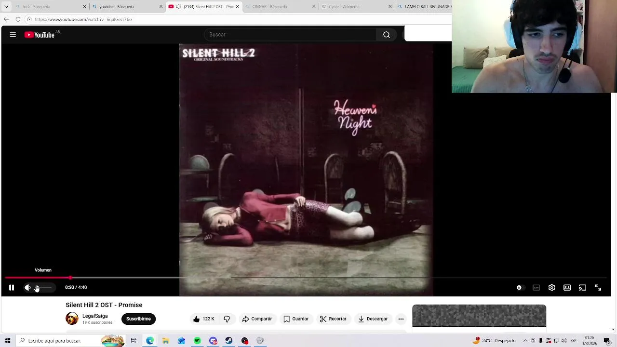The width and height of the screenshot is (617, 347).
Task: Open Discord from the taskbar
Action: click(213, 341)
